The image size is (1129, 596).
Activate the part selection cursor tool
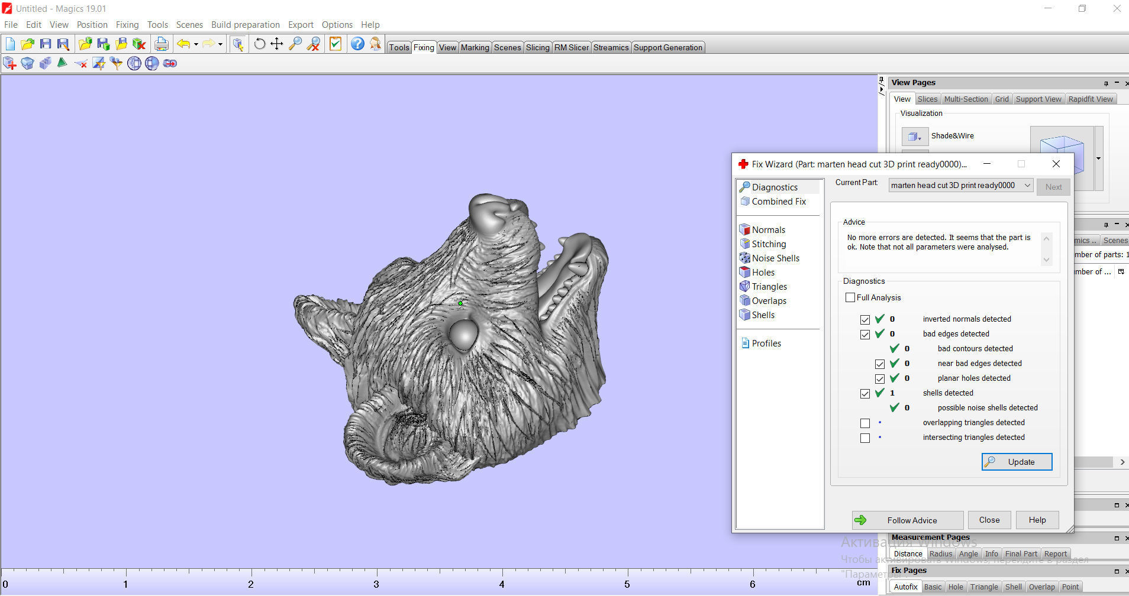(x=238, y=44)
